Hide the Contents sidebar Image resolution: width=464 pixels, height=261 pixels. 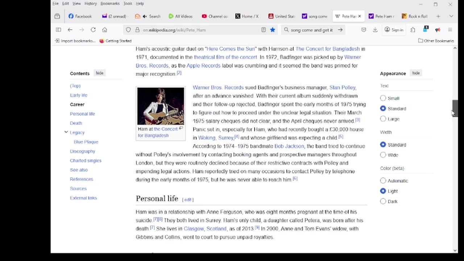pyautogui.click(x=99, y=73)
